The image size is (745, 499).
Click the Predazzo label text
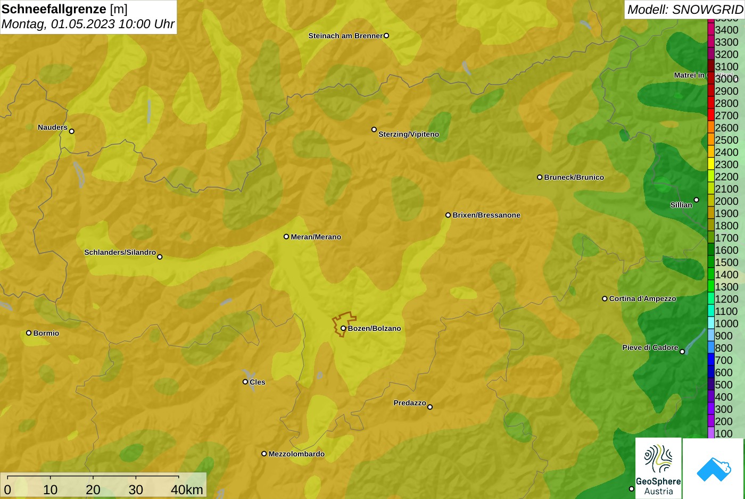(x=410, y=403)
